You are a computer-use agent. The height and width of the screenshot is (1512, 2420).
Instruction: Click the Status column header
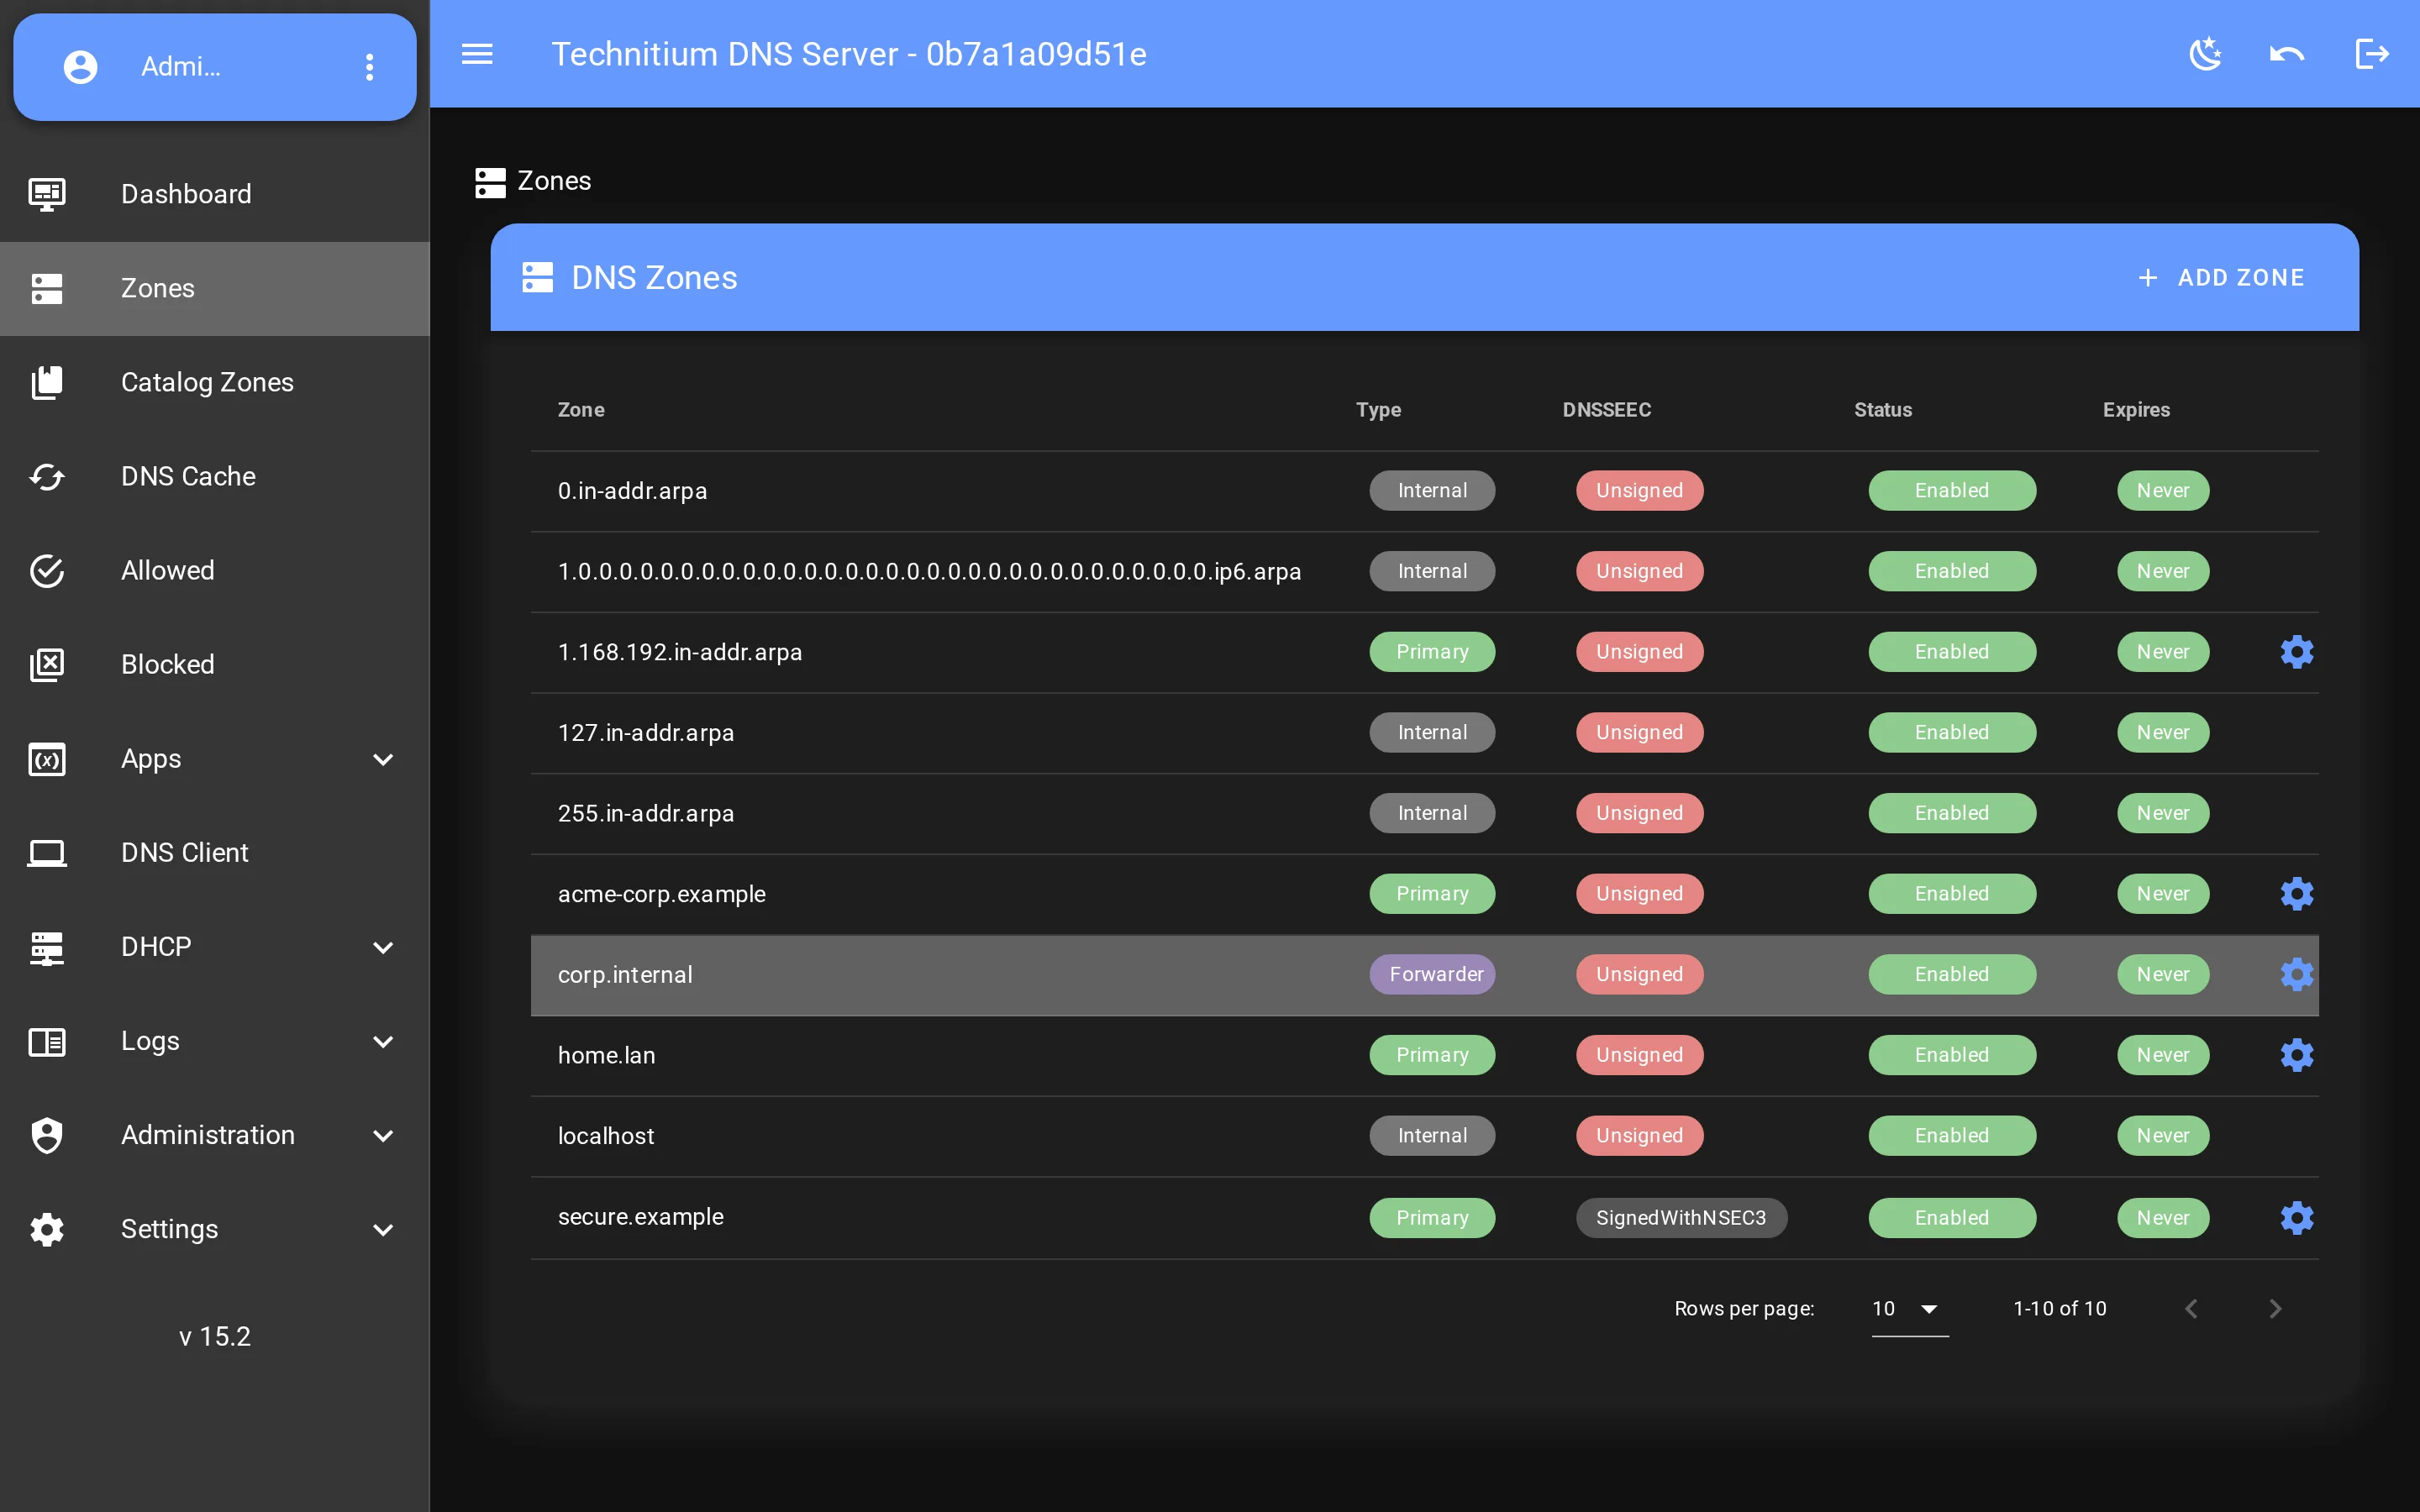point(1882,410)
